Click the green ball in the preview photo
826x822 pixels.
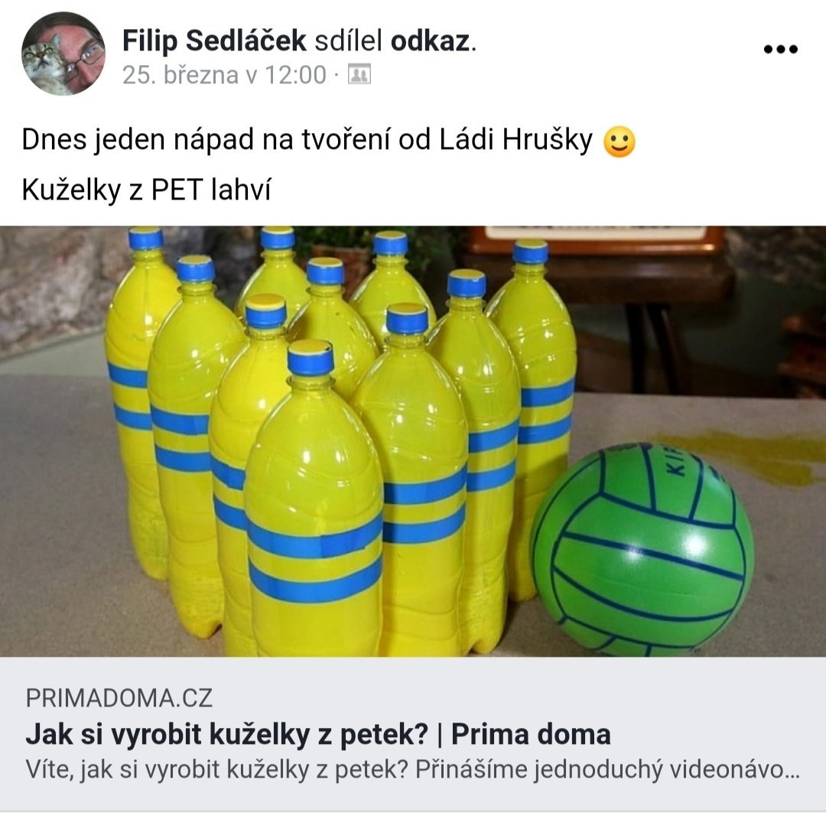[642, 549]
